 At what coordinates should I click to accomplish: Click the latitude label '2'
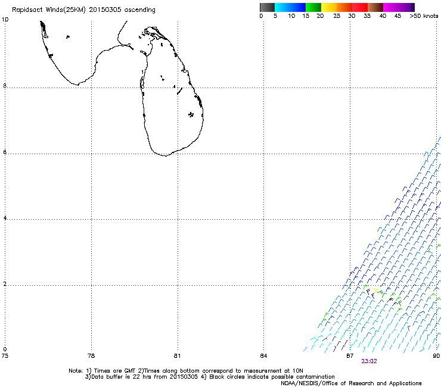coord(5,284)
